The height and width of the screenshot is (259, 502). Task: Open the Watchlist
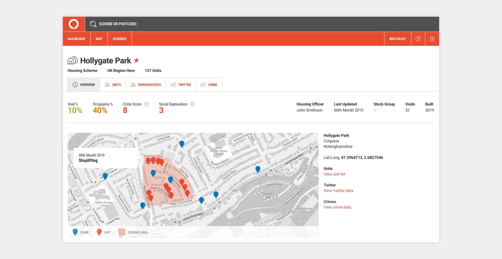click(x=397, y=39)
